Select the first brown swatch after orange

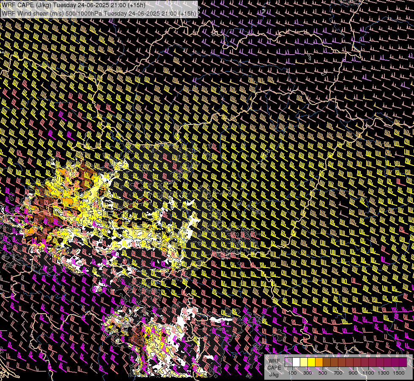(326, 362)
